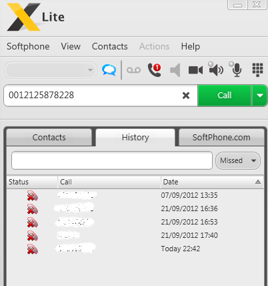
Task: Switch to the History tab
Action: tap(135, 138)
